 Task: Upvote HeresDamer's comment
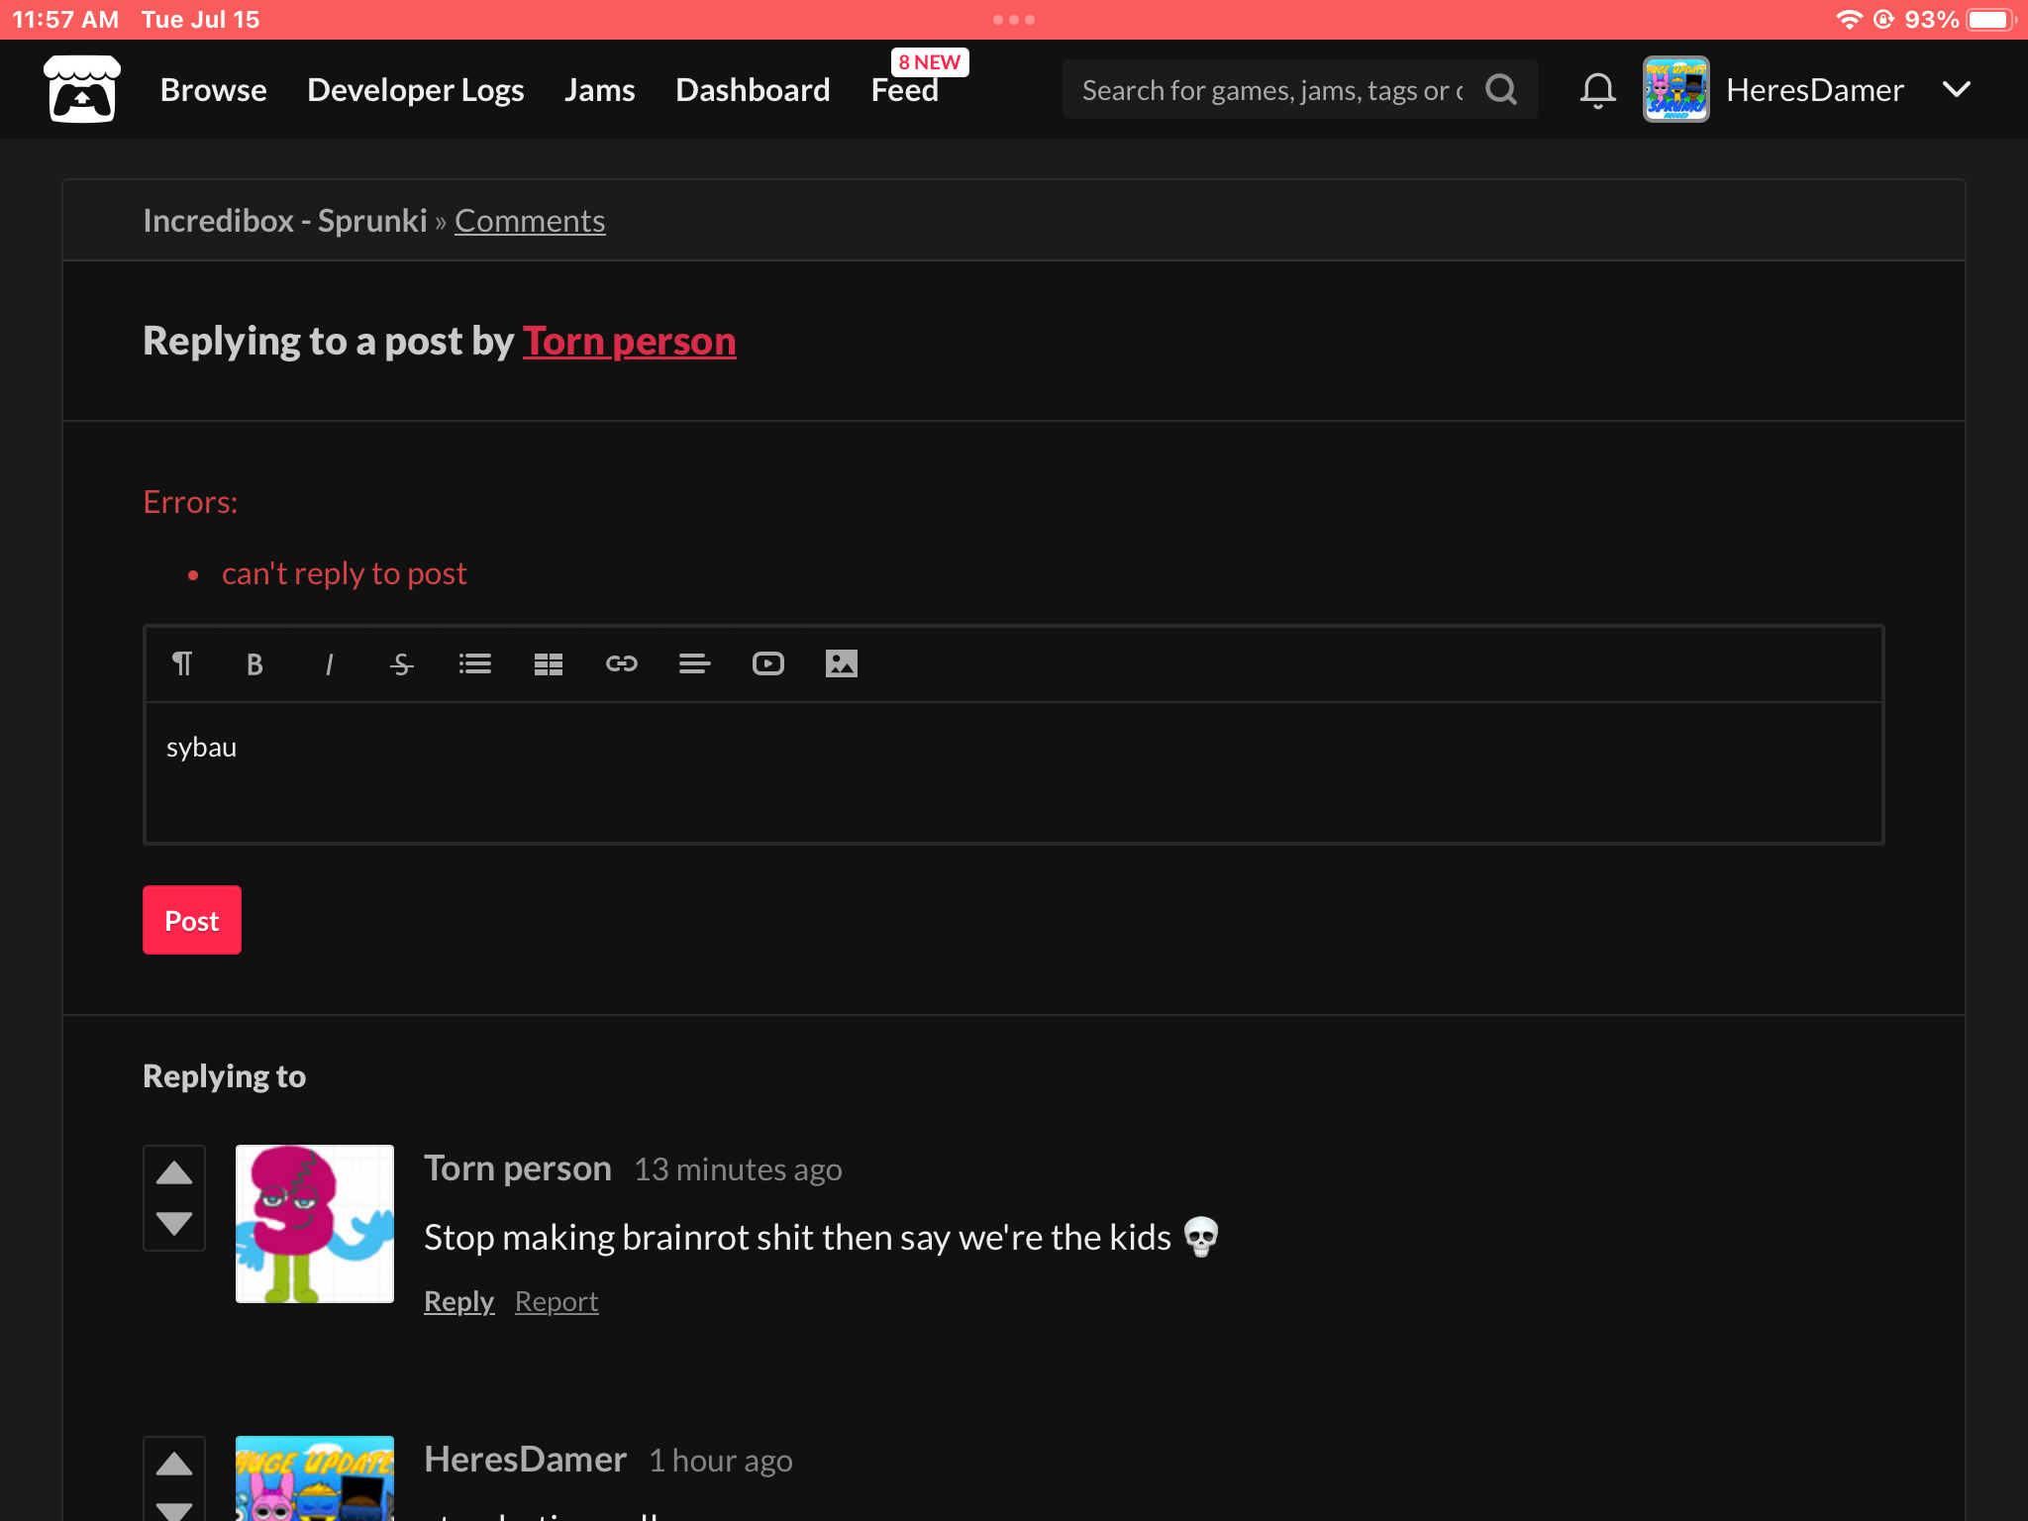pos(174,1465)
